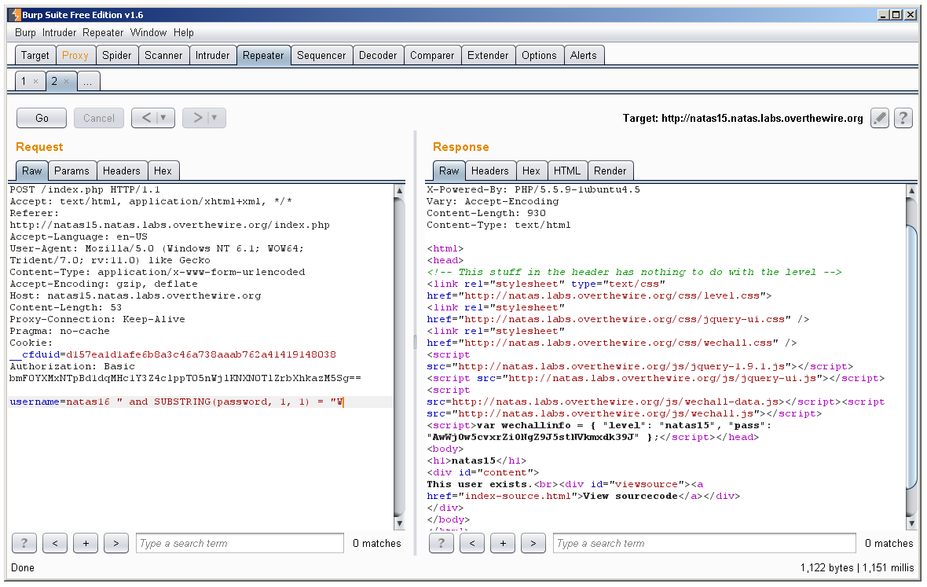Select response Raw view tab
Screen dimensions: 927x587
(x=449, y=171)
